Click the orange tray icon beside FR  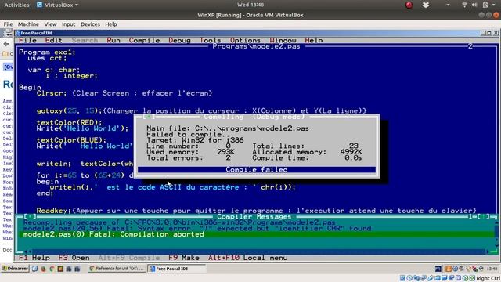tap(449, 269)
